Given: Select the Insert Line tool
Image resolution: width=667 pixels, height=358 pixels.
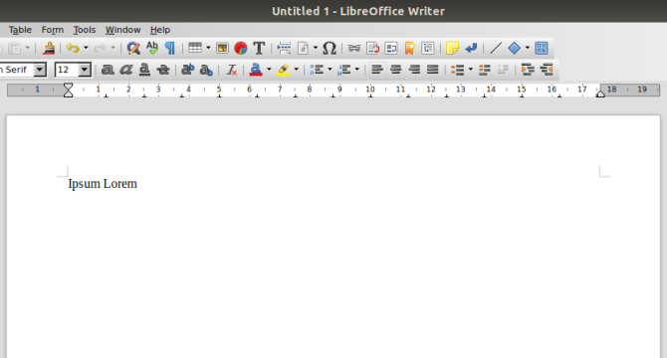Looking at the screenshot, I should point(496,48).
